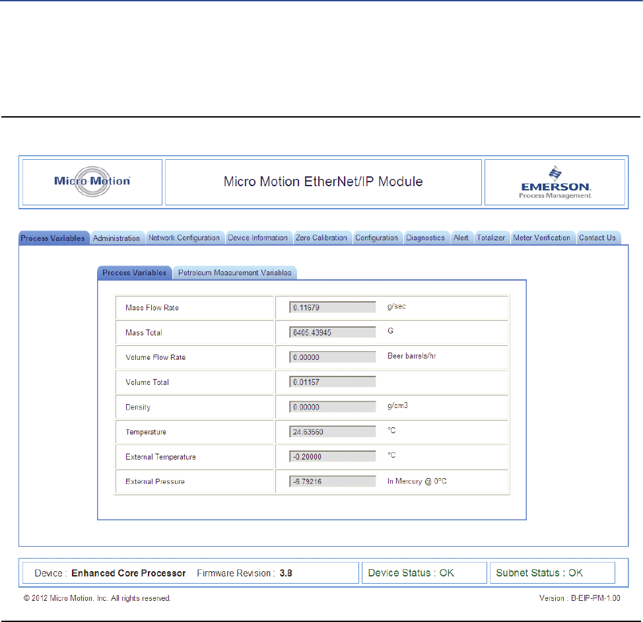Click the Density row label
This screenshot has width=643, height=622.
138,407
